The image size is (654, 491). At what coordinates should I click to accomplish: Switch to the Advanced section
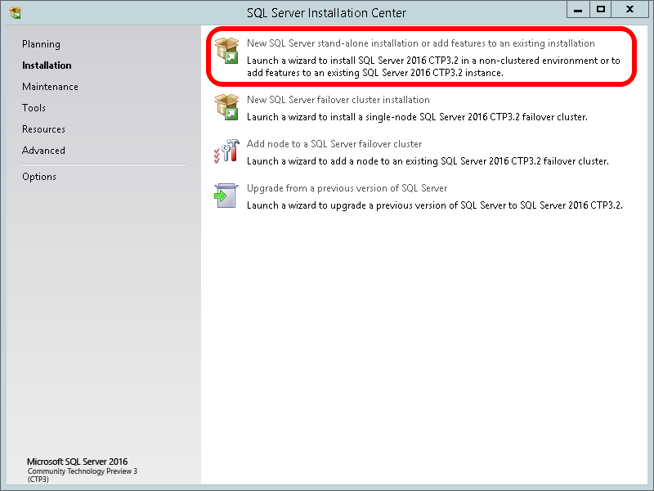43,151
